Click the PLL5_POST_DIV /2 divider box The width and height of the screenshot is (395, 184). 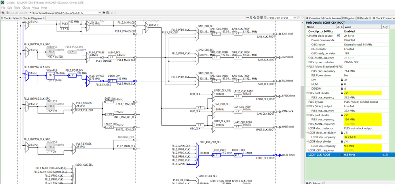72,76
